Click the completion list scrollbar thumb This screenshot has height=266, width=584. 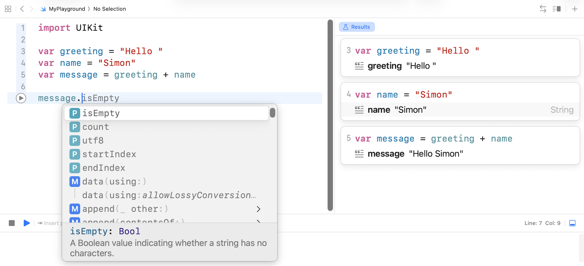coord(273,113)
